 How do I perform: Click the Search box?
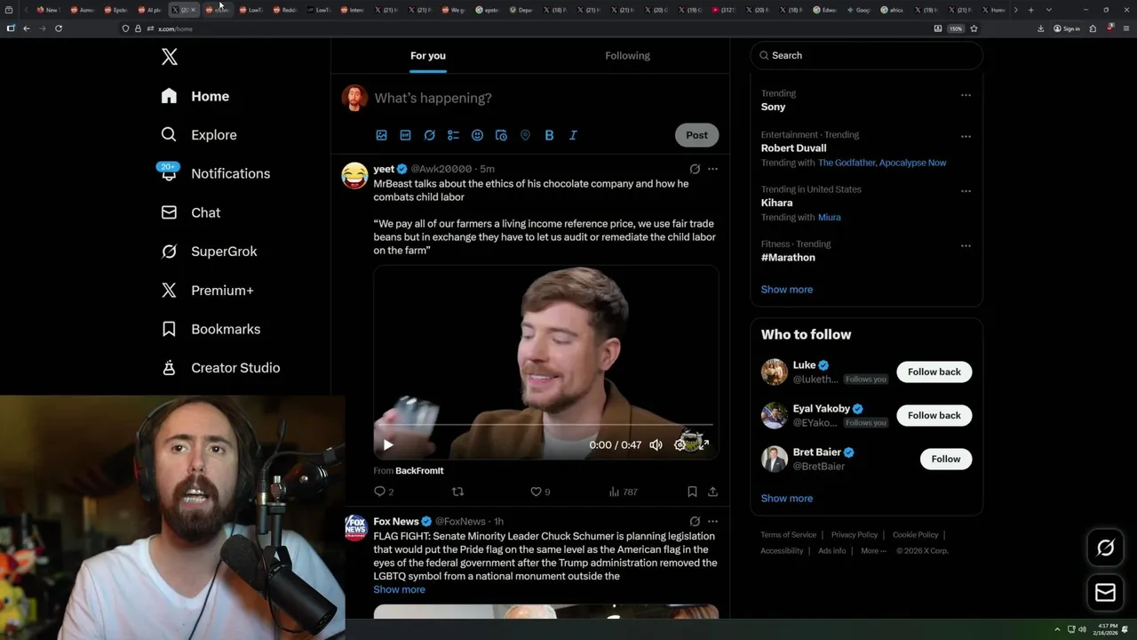[867, 55]
